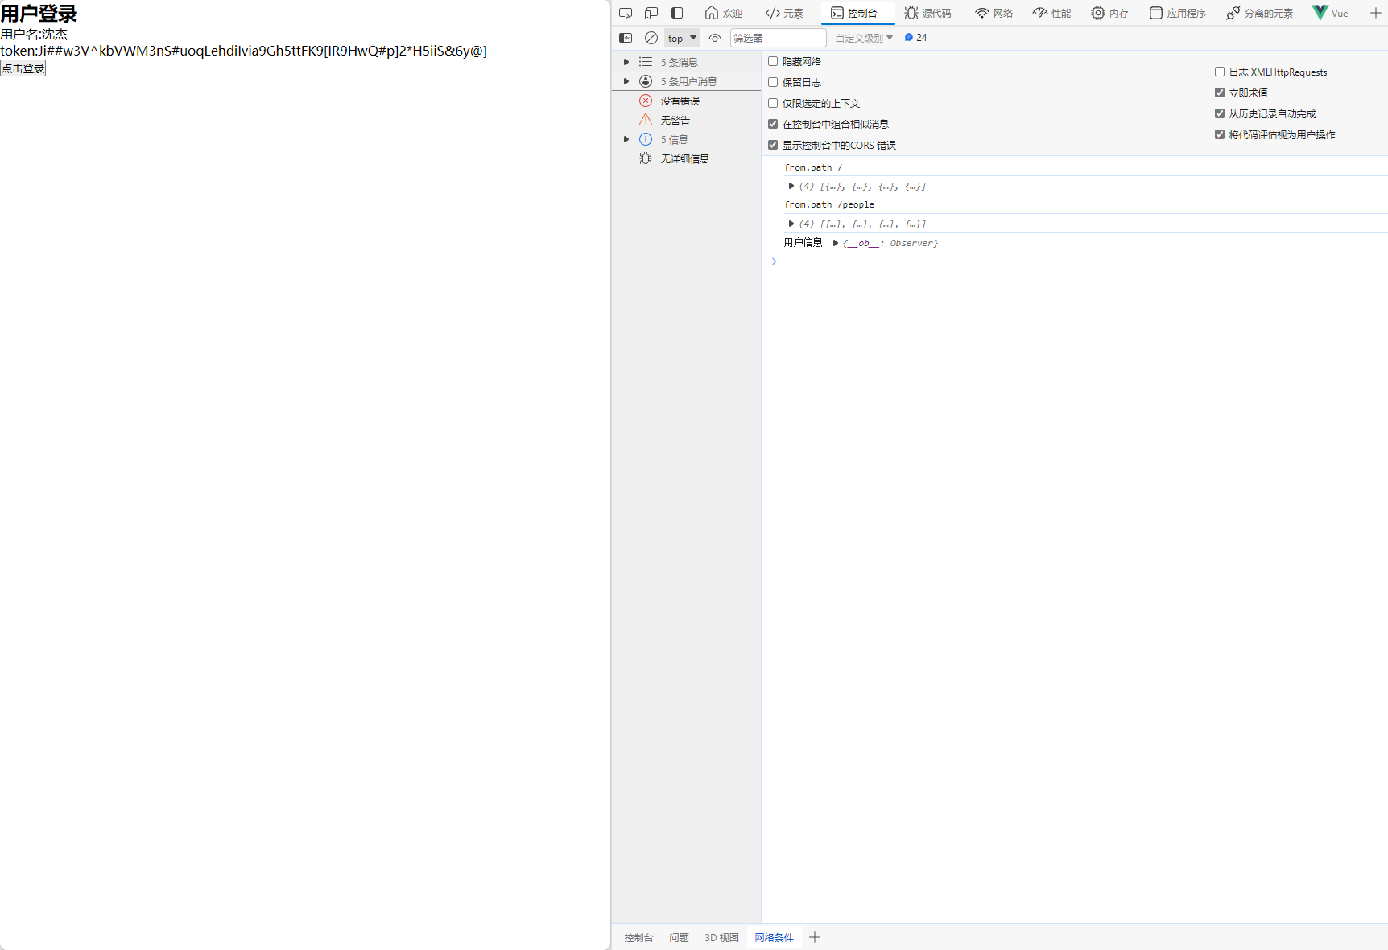The image size is (1388, 950).
Task: Expand the array under from.path /
Action: 791,186
